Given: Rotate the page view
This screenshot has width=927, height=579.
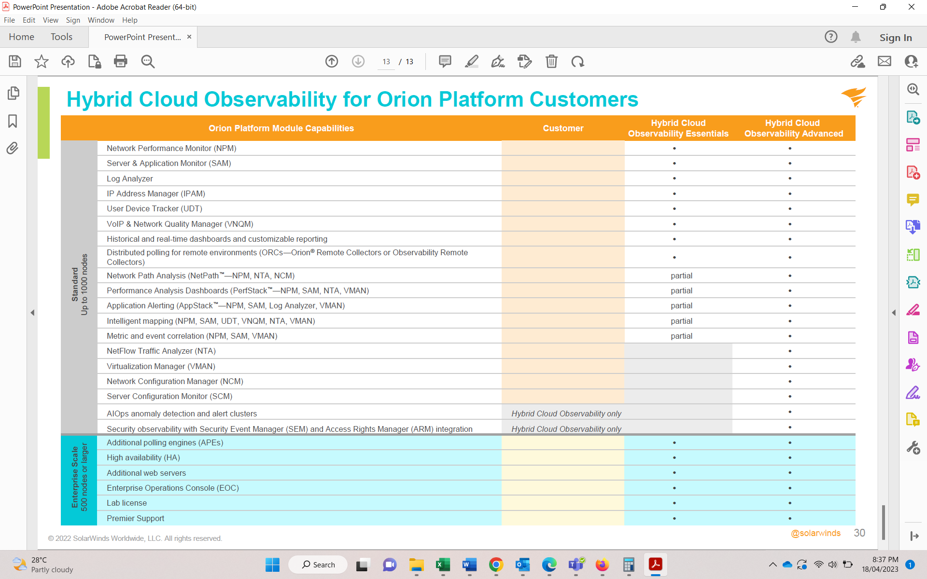Looking at the screenshot, I should tap(577, 61).
